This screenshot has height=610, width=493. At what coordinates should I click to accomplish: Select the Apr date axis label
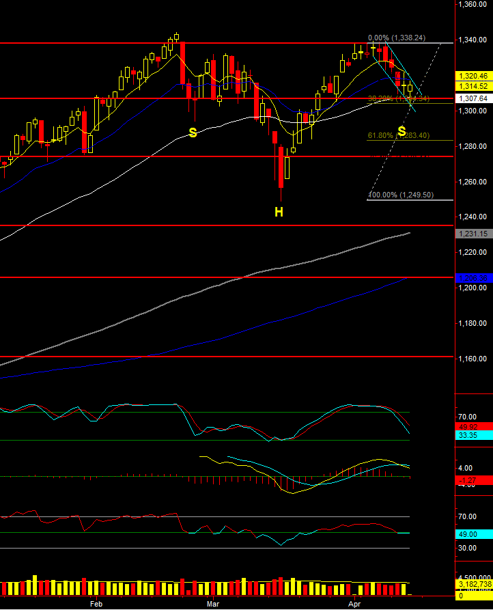(x=354, y=604)
